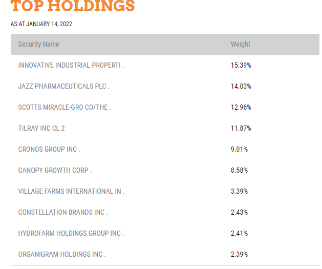The height and width of the screenshot is (269, 322).
Task: Click the 2.39% weight value
Action: click(240, 254)
